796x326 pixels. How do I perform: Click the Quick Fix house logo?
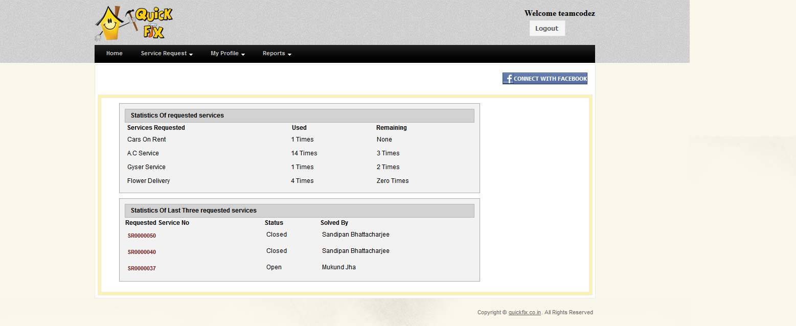point(133,24)
